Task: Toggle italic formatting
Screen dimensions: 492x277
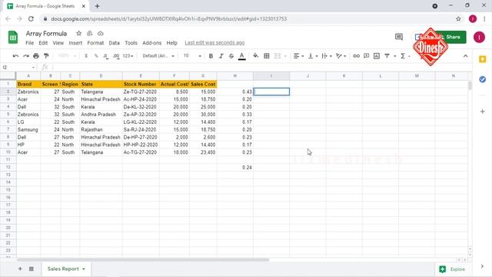Action: coord(221,56)
